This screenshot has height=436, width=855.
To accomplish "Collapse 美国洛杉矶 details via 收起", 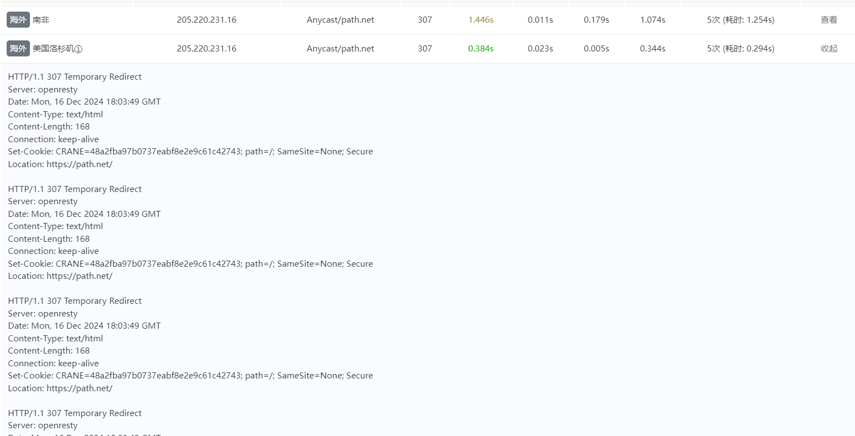I will tap(828, 49).
